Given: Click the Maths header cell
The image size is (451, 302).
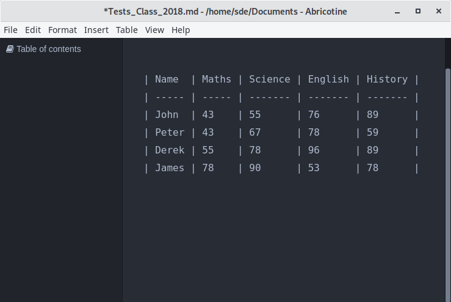Looking at the screenshot, I should (216, 79).
